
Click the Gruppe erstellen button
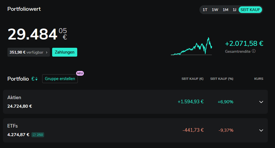pos(60,79)
